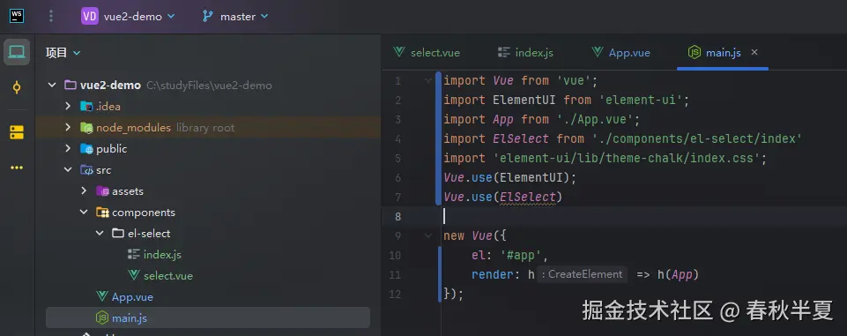Screen dimensions: 847x336
Task: Click ElSelect in Vue.use on line 7
Action: pos(528,198)
